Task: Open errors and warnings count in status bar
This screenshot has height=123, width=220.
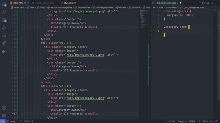Action: (x=29, y=121)
